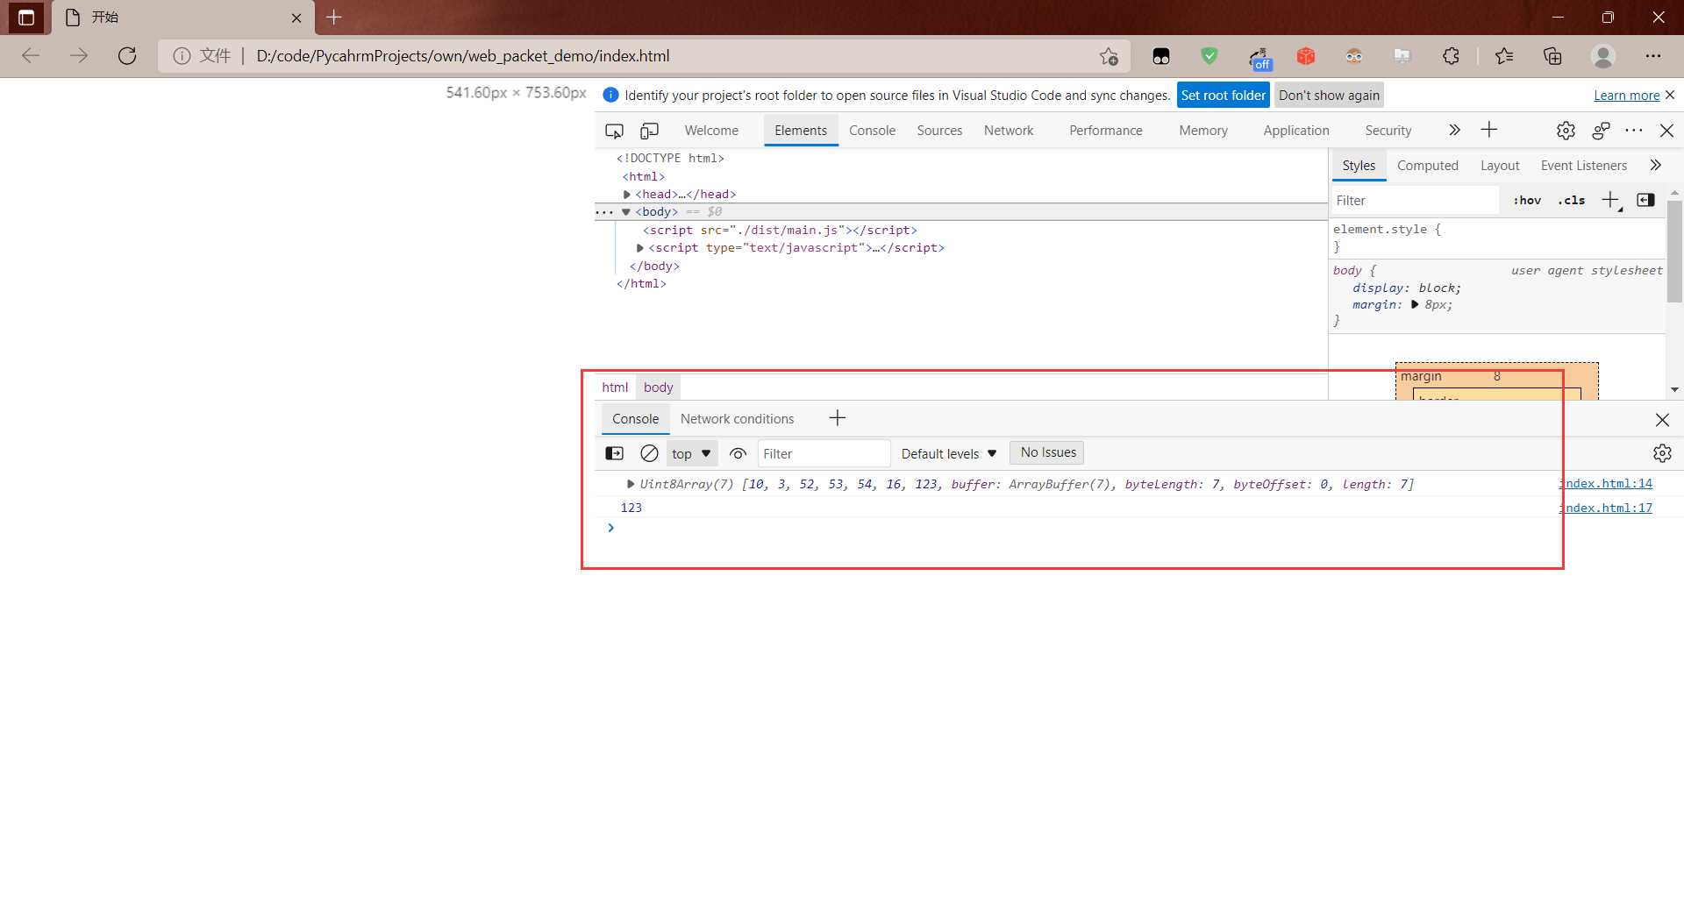The width and height of the screenshot is (1684, 903).
Task: Click Don't show again button
Action: click(1329, 96)
